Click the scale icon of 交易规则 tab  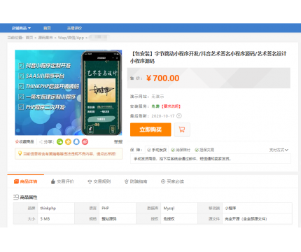coord(90,181)
